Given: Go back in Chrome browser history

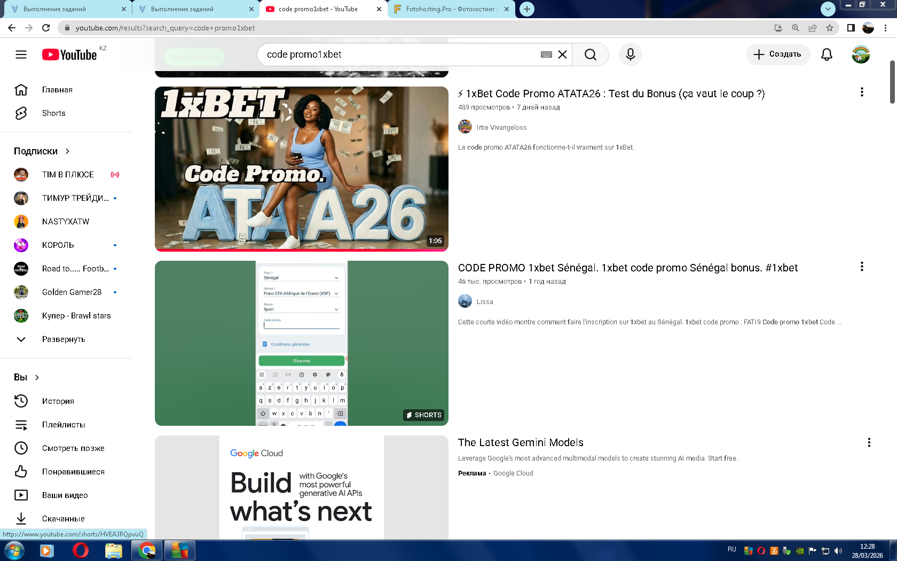Looking at the screenshot, I should coord(12,28).
